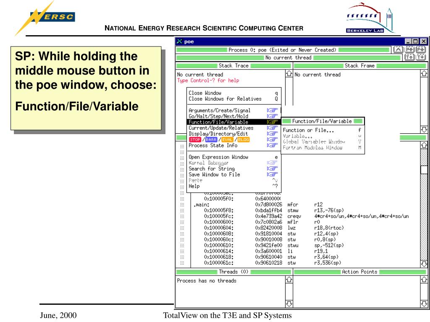Toggle breakpoint box beside 0x10000610 line

(182, 245)
